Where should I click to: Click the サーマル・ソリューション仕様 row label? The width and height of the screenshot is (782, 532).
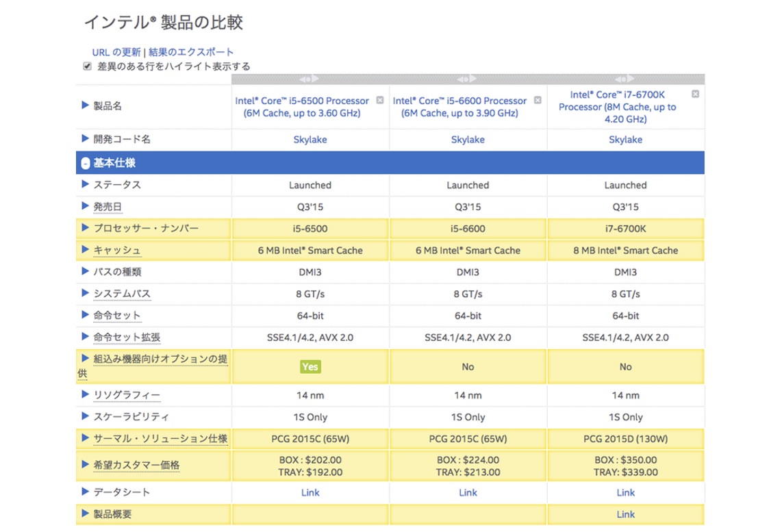pos(161,439)
